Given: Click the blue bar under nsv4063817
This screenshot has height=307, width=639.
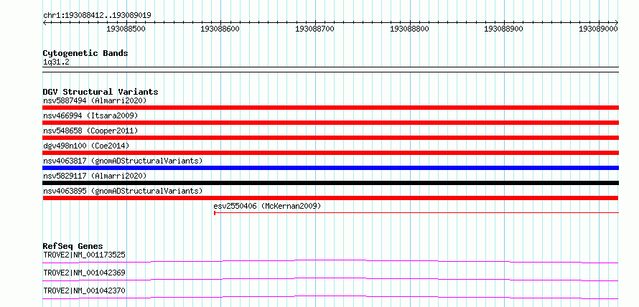Looking at the screenshot, I should point(330,168).
